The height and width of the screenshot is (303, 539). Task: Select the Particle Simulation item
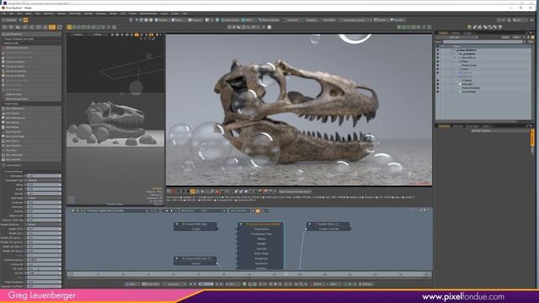click(471, 88)
